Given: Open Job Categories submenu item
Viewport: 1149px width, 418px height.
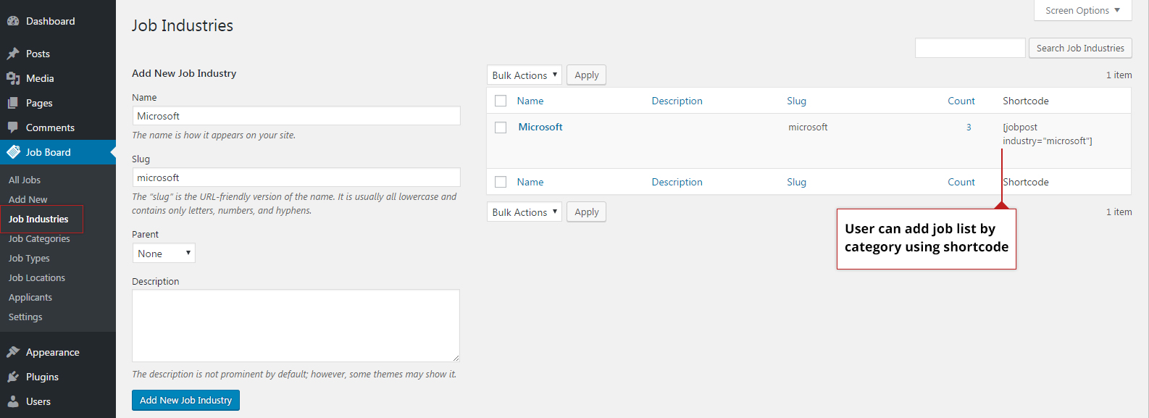Looking at the screenshot, I should click(39, 238).
